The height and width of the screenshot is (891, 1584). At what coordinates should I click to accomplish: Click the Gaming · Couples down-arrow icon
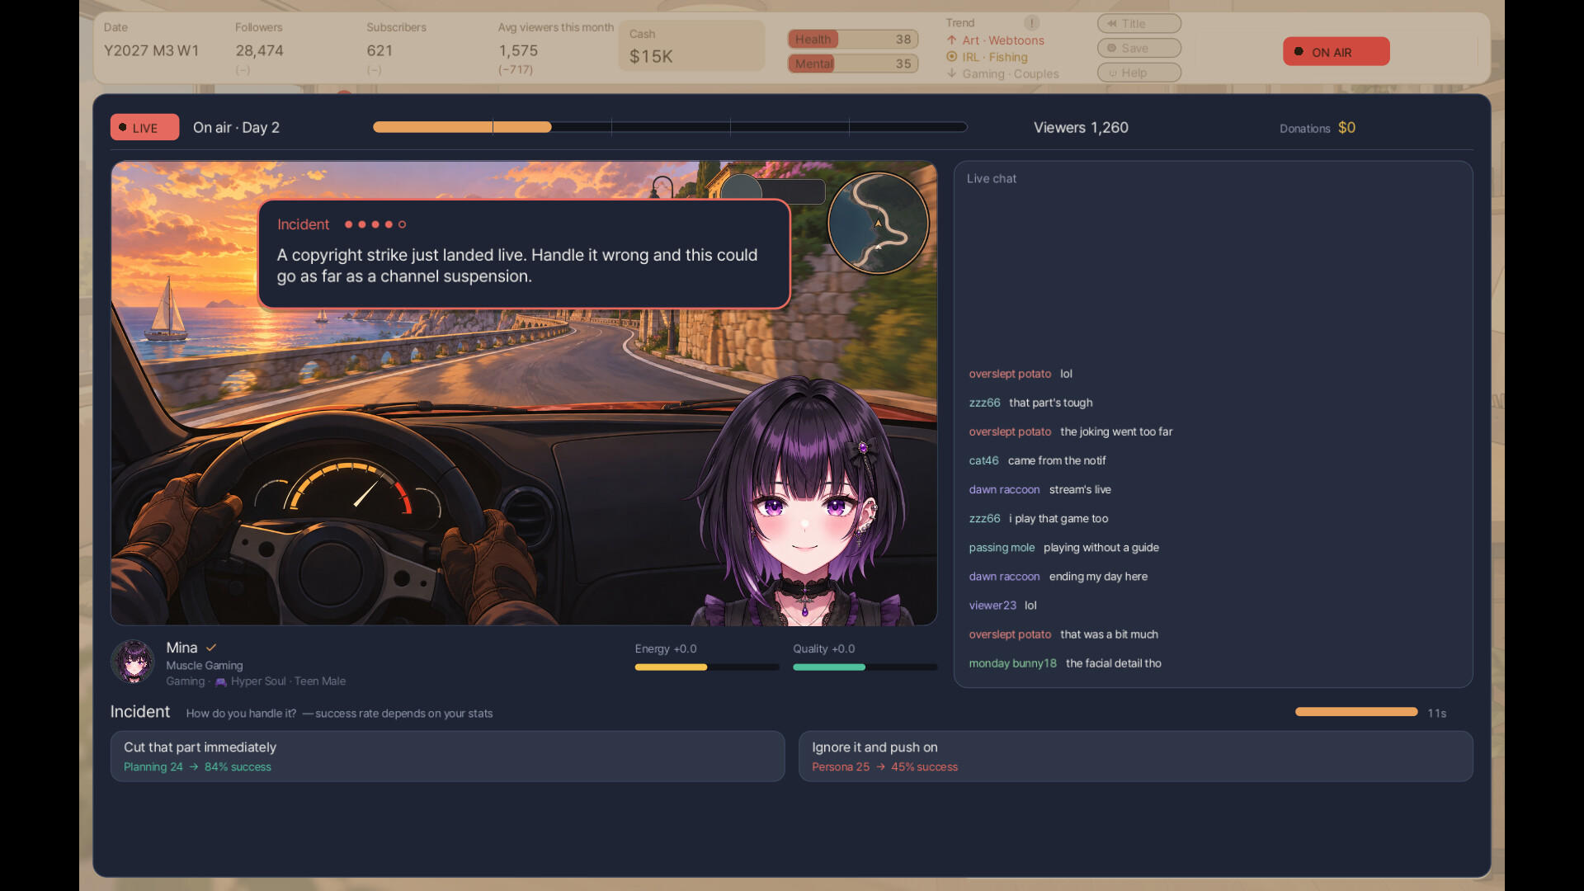952,73
